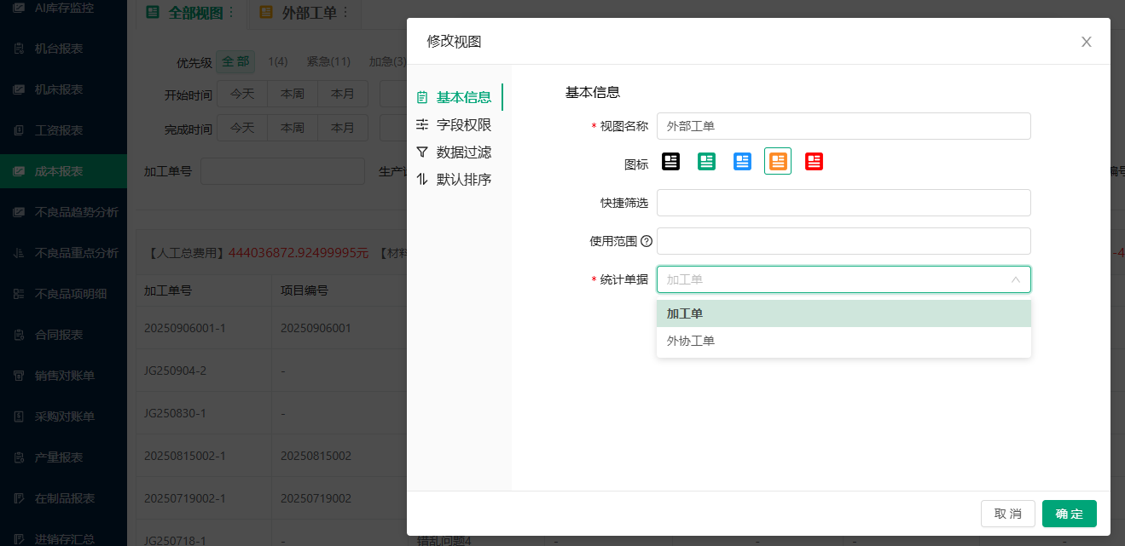Open 成本报表 in the sidebar
1125x546 pixels.
pos(59,171)
